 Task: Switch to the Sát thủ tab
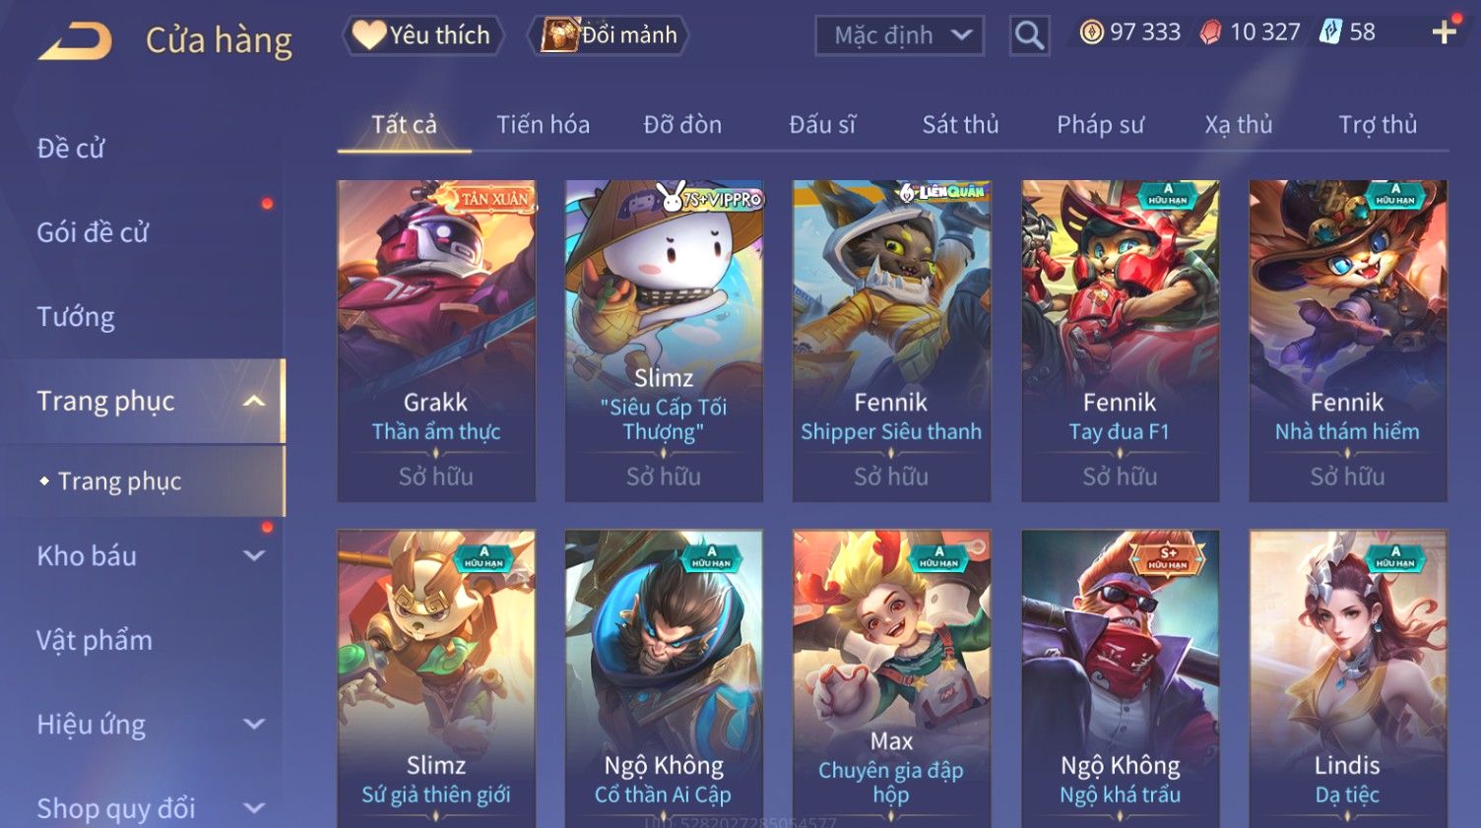[x=960, y=125]
